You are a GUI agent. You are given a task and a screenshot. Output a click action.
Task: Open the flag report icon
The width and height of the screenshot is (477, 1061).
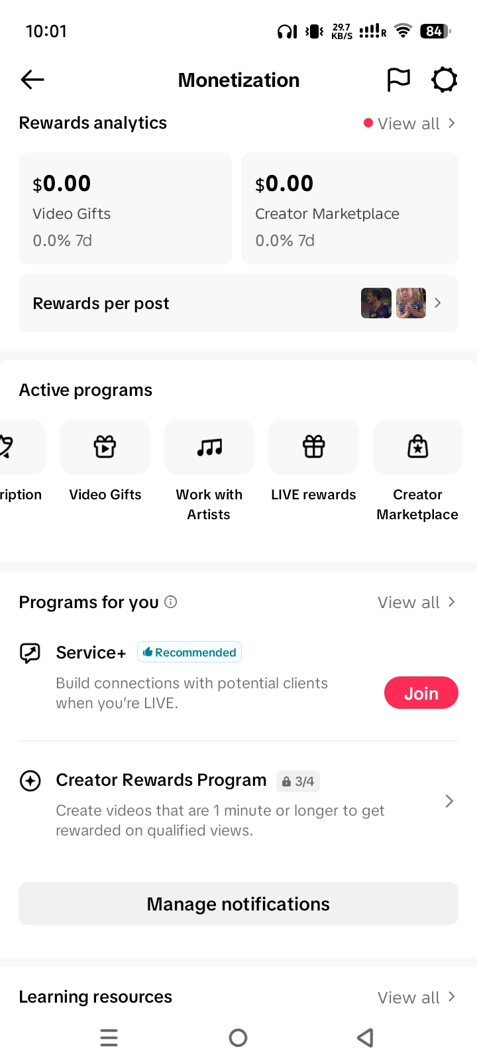coord(398,80)
